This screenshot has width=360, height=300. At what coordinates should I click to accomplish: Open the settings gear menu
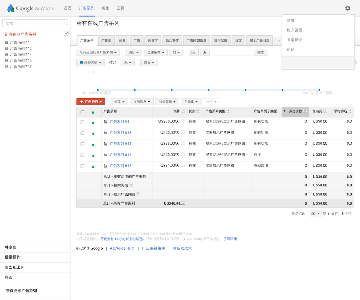click(x=348, y=8)
